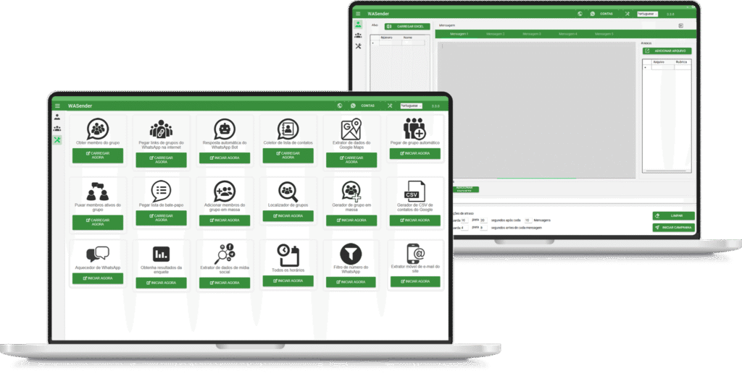Click the tools icon in the back window sidebar
742x373 pixels.
pos(358,46)
